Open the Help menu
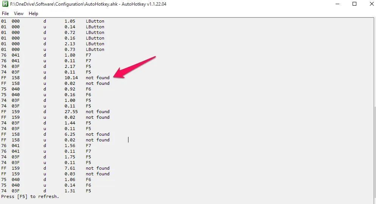This screenshot has width=376, height=204. (x=33, y=14)
